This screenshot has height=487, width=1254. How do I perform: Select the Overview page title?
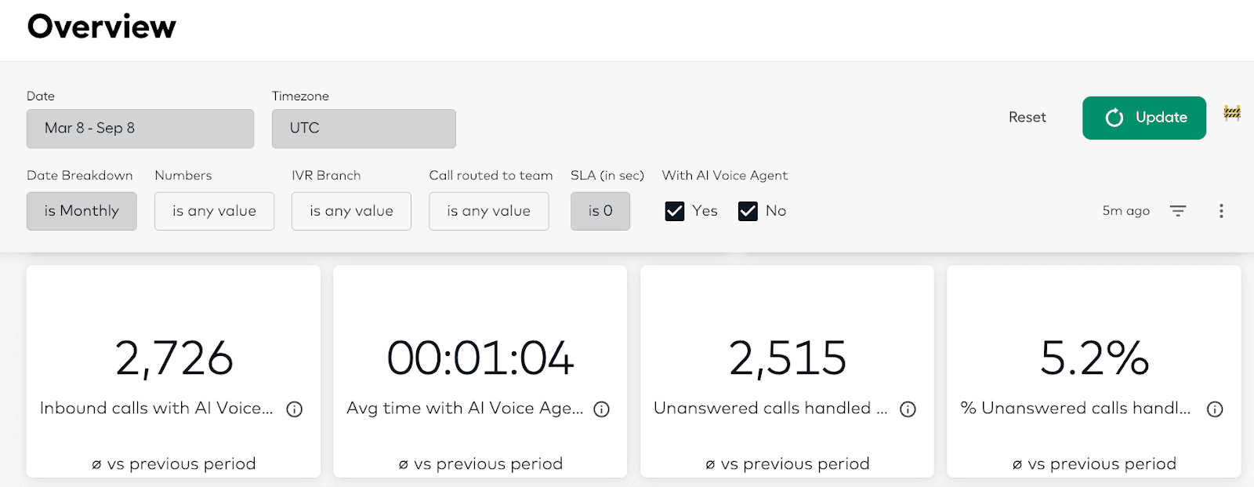pos(102,27)
